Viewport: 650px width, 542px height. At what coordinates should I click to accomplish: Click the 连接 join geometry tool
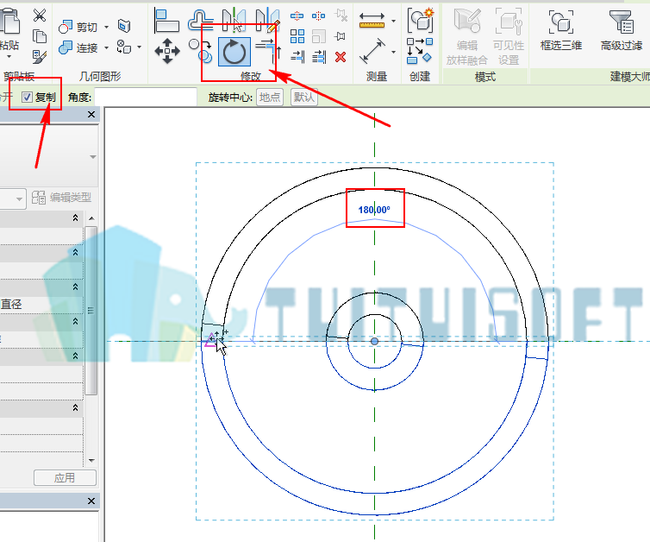(78, 47)
